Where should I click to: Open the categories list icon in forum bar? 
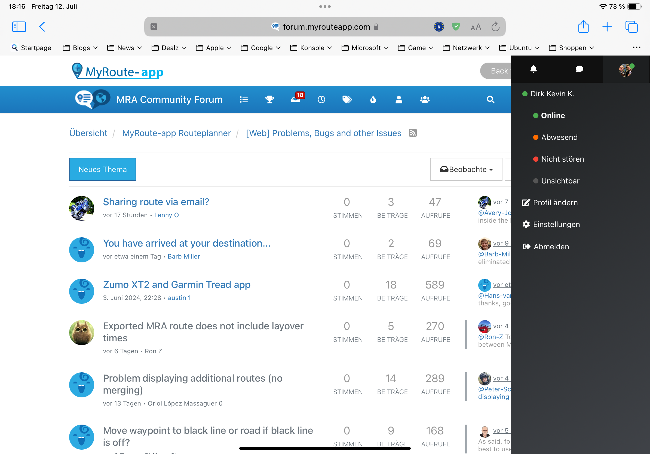click(x=244, y=100)
